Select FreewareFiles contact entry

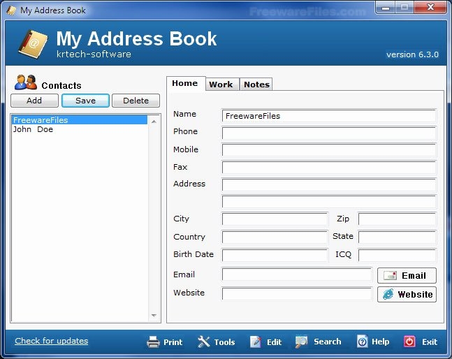coord(41,120)
